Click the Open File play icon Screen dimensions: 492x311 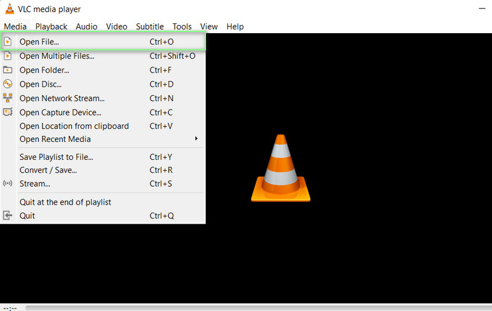pyautogui.click(x=8, y=42)
